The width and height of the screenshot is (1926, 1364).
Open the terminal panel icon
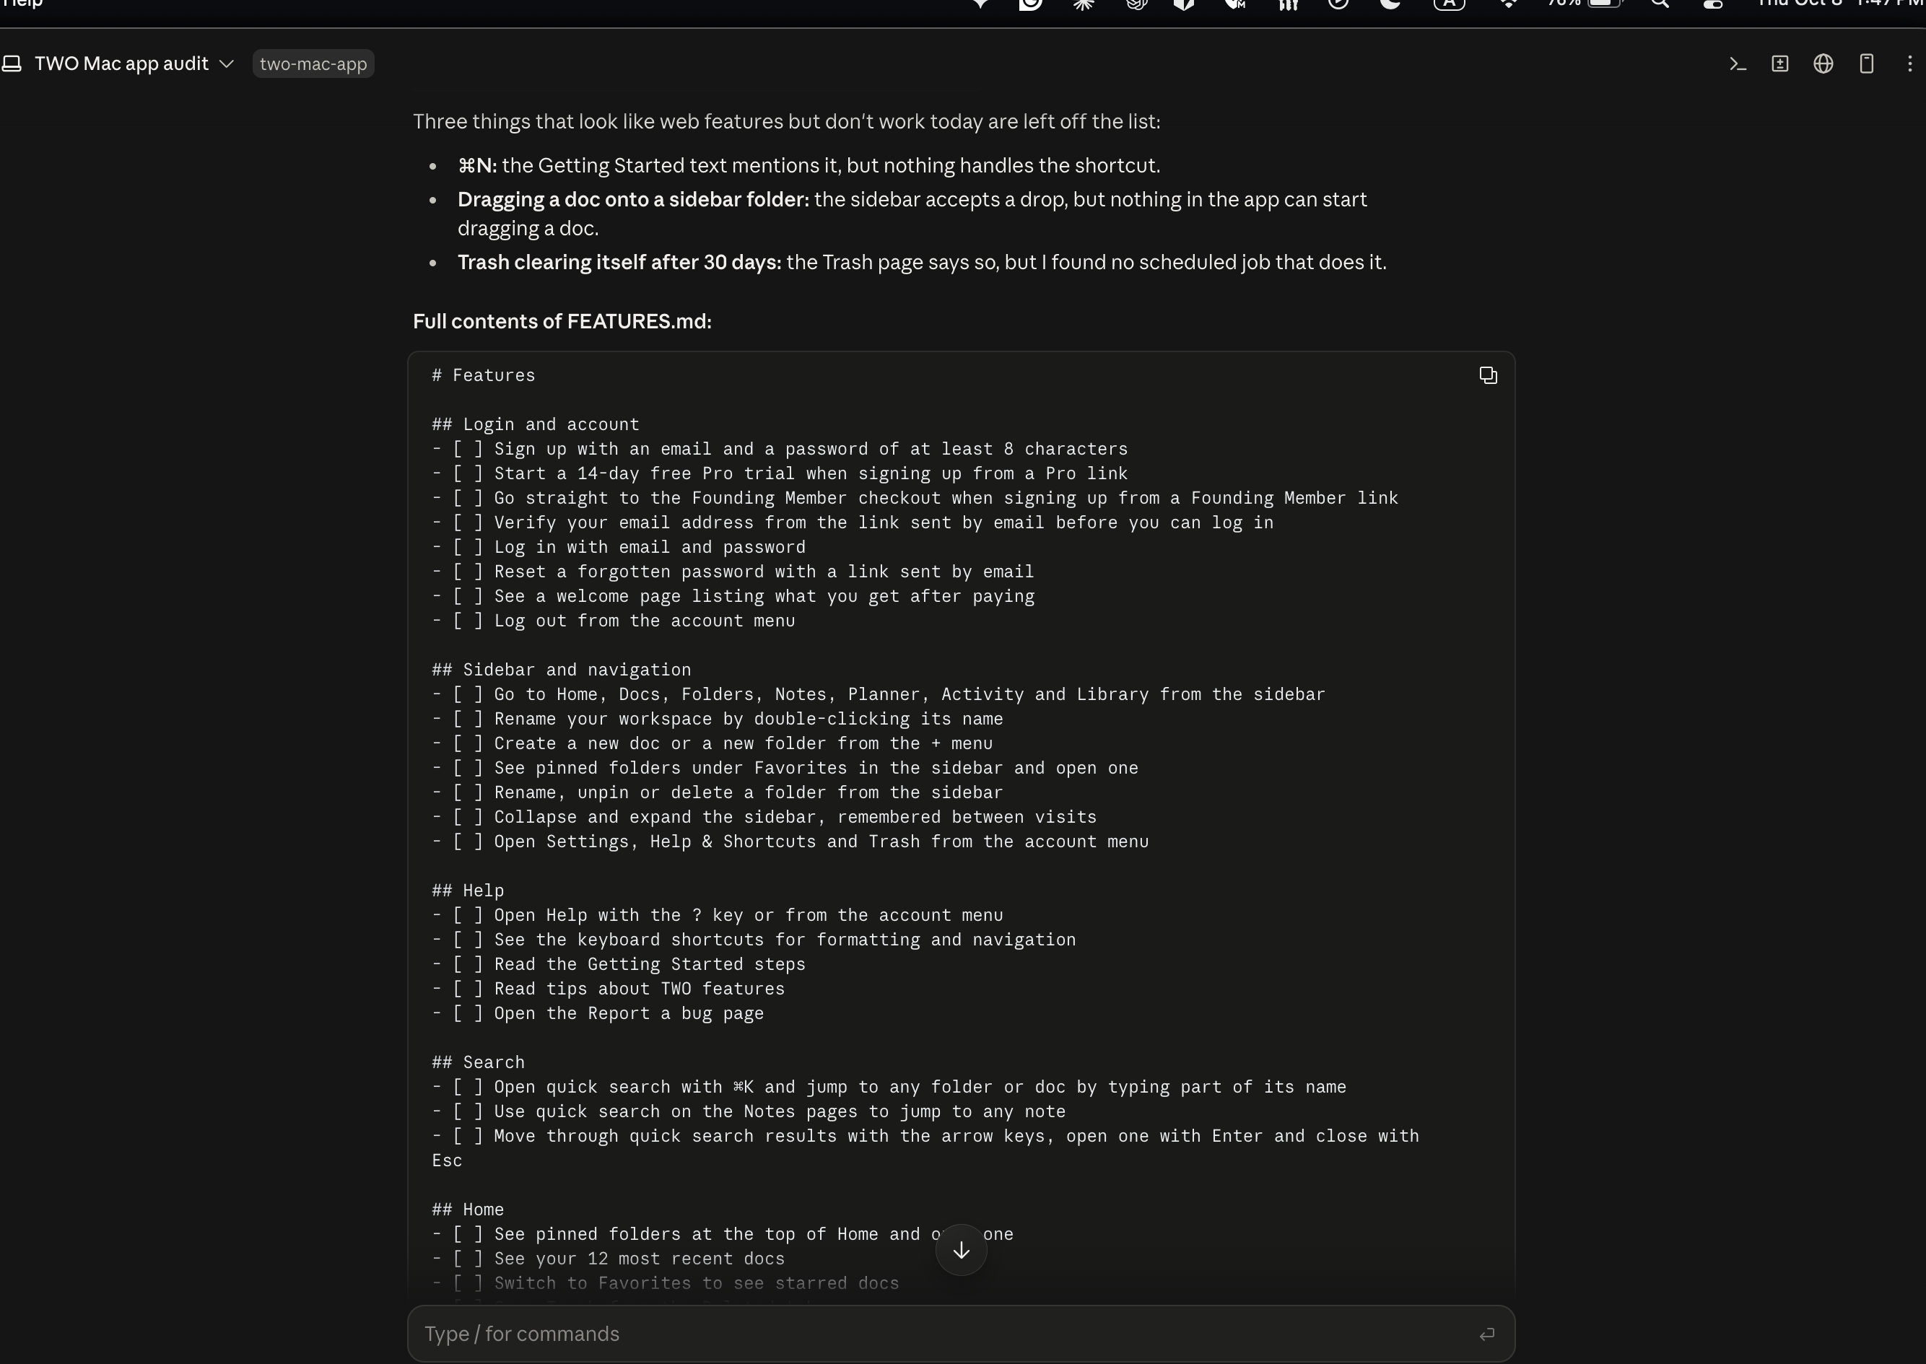(1738, 64)
